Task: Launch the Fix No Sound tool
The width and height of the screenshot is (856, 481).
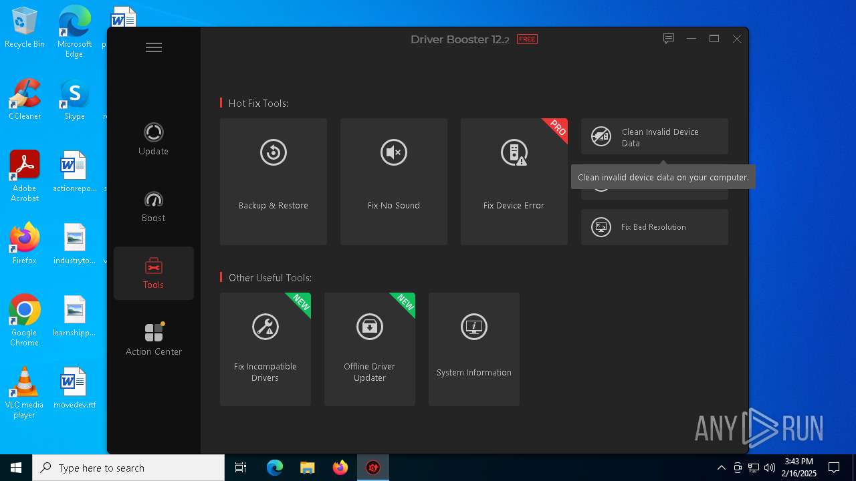Action: pyautogui.click(x=394, y=182)
